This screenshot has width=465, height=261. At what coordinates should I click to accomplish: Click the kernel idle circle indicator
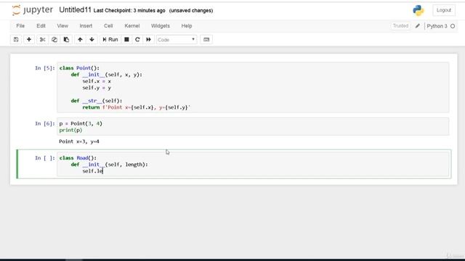point(453,26)
